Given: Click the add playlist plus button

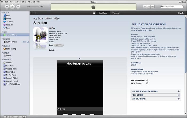Looking at the screenshot, I should pos(7,117).
